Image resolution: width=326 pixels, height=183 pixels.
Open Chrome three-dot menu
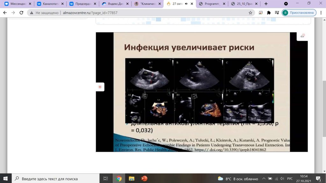tap(321, 13)
